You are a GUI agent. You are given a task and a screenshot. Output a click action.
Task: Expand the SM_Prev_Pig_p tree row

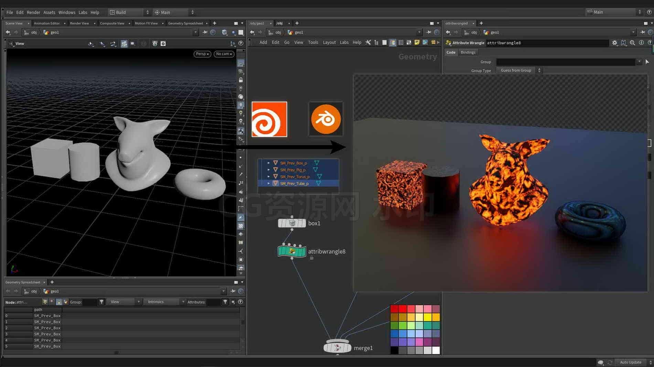click(269, 170)
